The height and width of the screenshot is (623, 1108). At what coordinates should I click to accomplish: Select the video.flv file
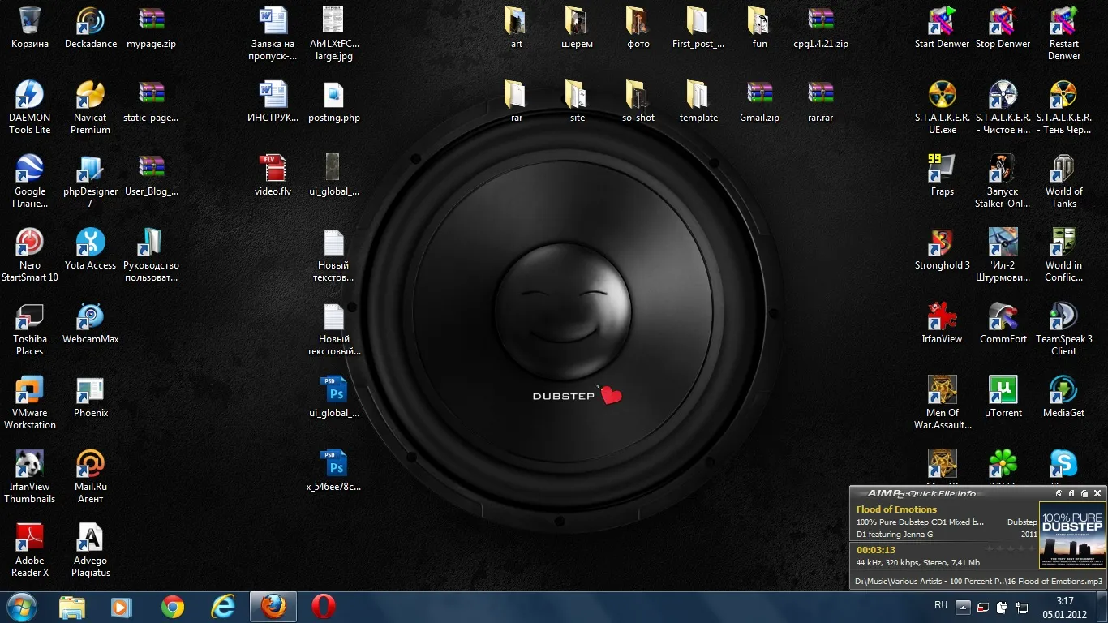pyautogui.click(x=273, y=175)
